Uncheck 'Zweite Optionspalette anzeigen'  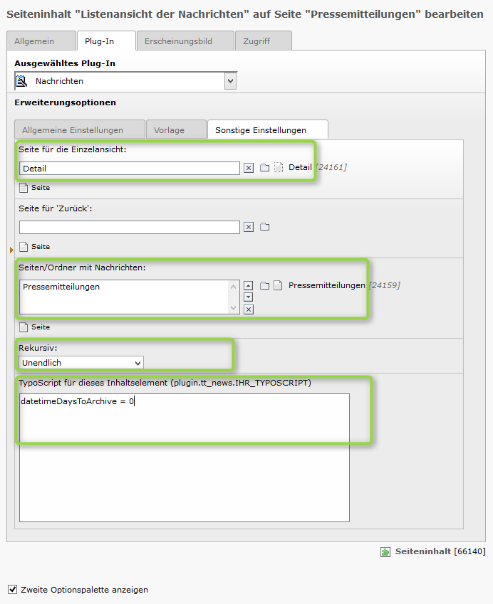[x=13, y=589]
